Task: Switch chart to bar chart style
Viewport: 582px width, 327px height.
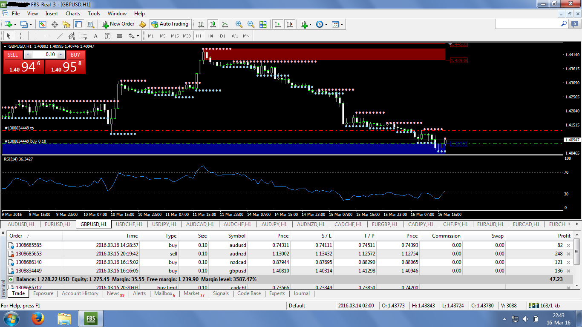Action: click(201, 24)
